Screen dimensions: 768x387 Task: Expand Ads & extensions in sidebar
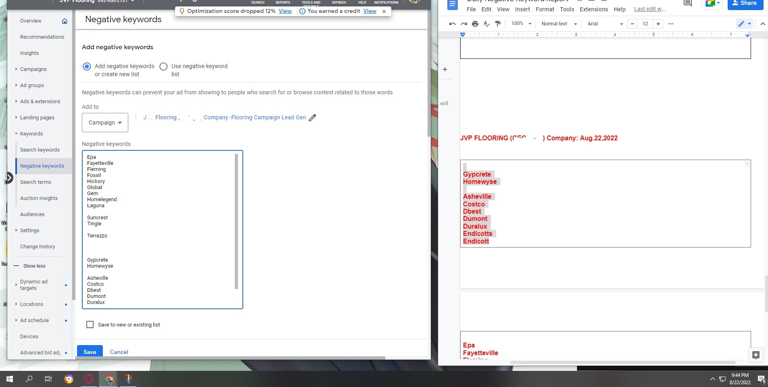[16, 101]
